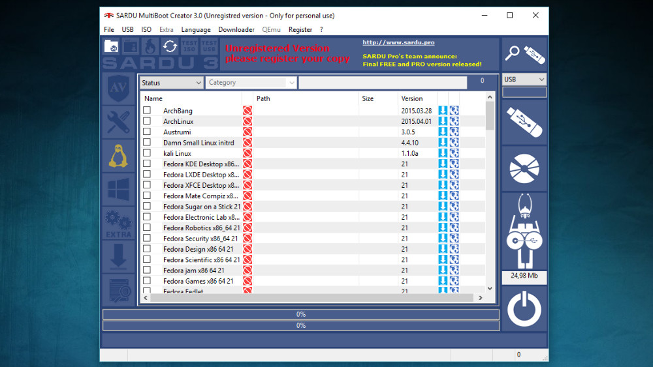Click the 2015.04.01 version cell

tap(417, 121)
